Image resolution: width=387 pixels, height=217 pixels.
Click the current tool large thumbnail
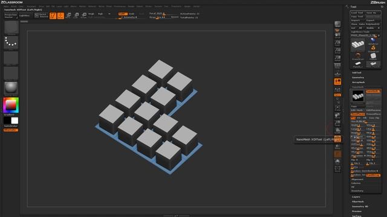pos(358,45)
